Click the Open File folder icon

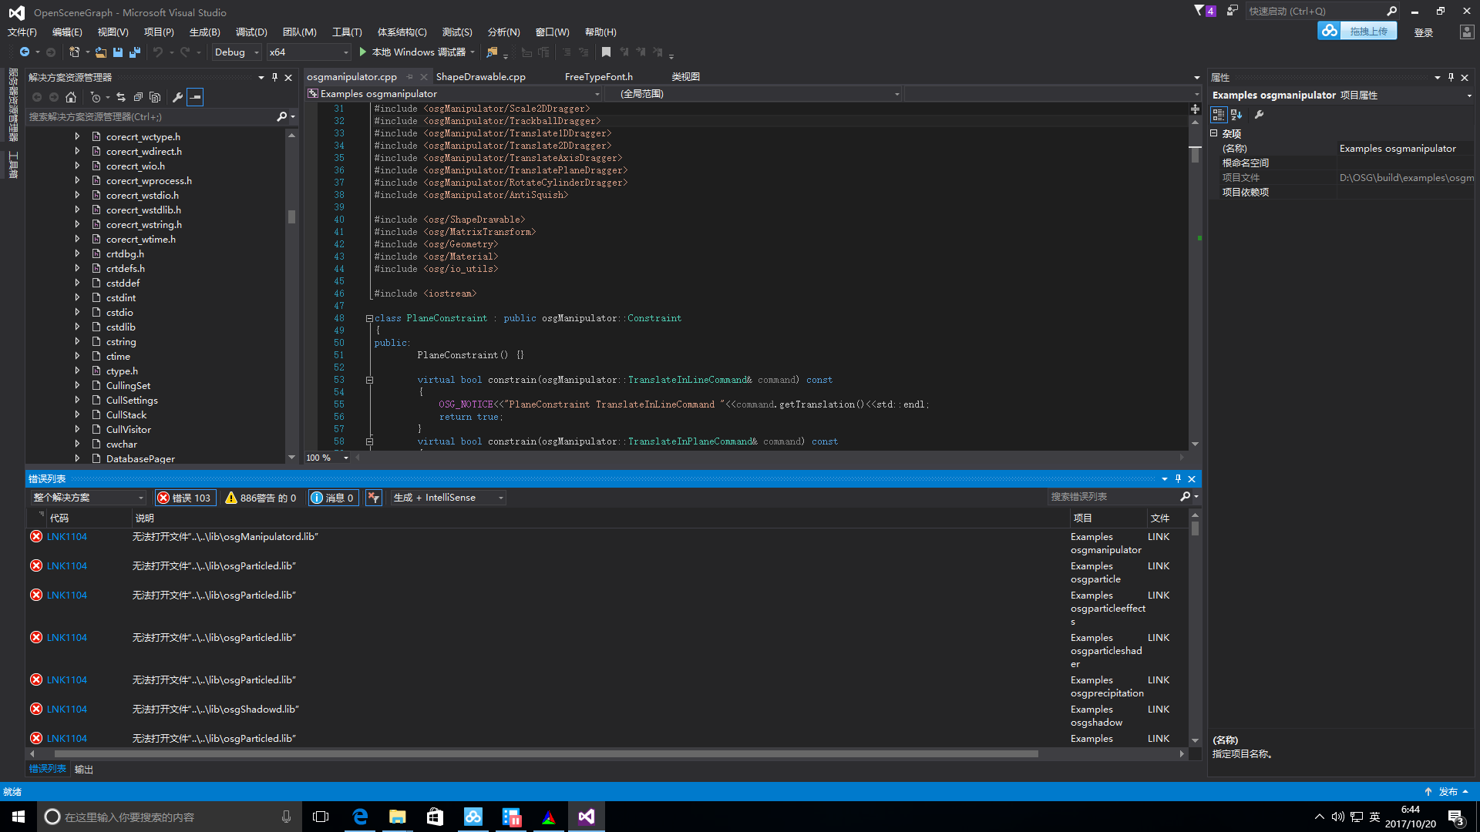tap(101, 52)
